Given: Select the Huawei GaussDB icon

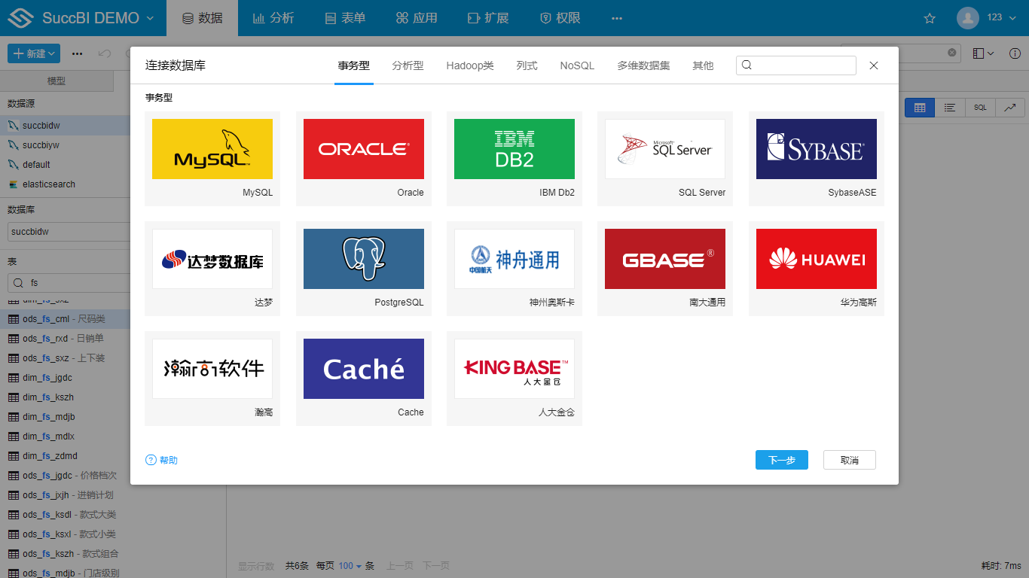Looking at the screenshot, I should (x=816, y=260).
